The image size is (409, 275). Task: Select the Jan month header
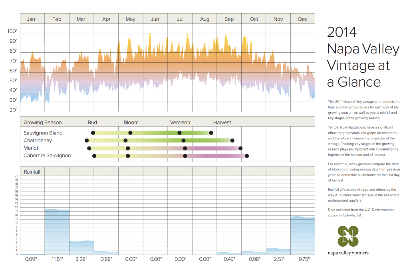(32, 19)
